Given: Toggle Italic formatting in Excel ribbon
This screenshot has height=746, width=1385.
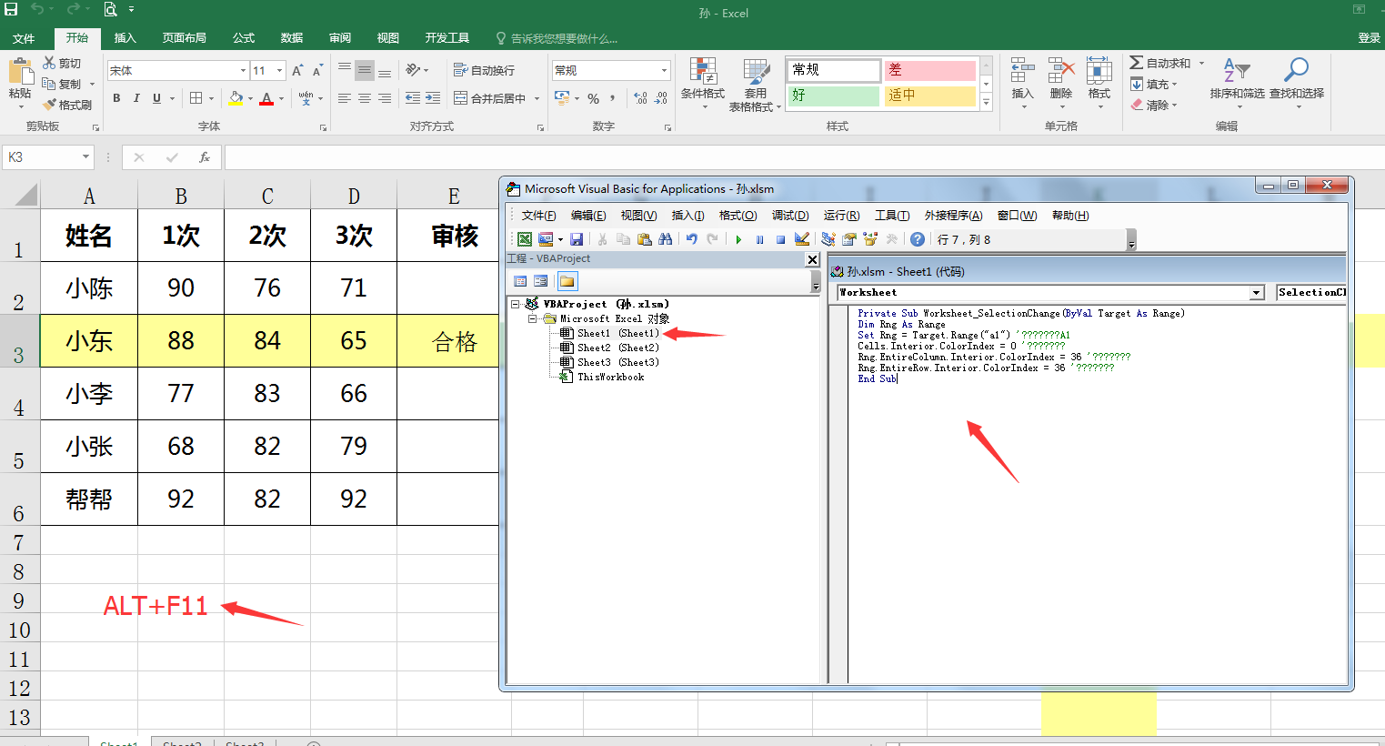Looking at the screenshot, I should click(x=136, y=98).
